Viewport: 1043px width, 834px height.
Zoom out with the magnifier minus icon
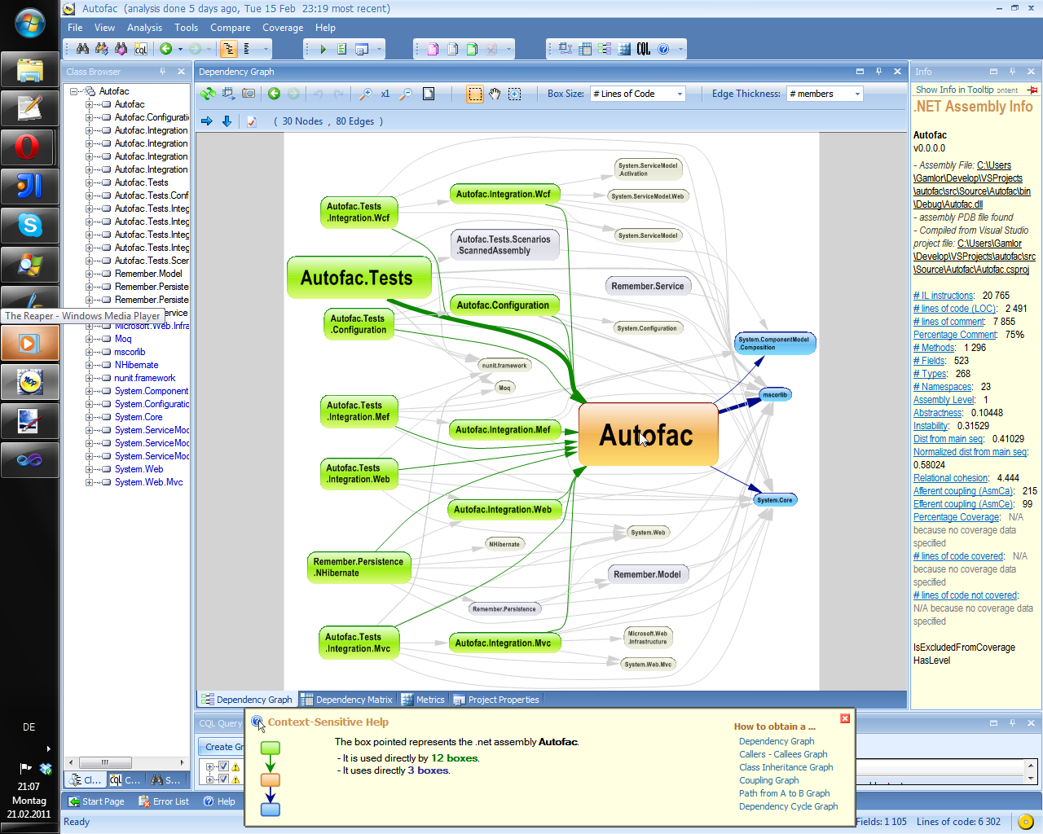pos(406,94)
